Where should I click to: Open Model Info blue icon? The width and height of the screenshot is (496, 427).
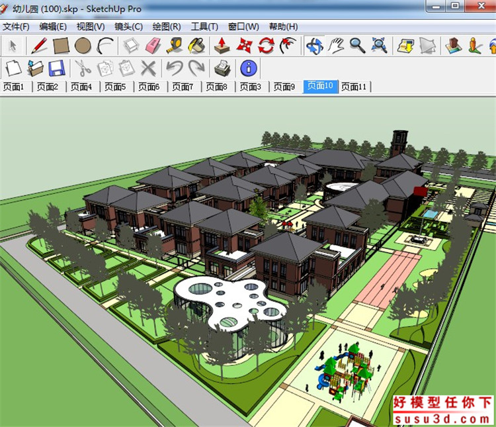click(x=249, y=68)
